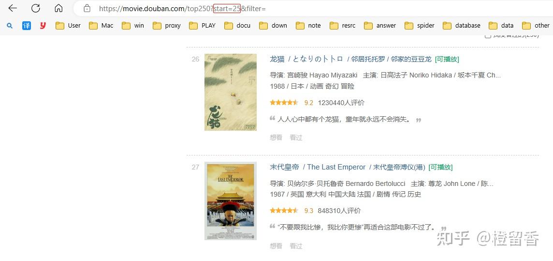
Task: Go to browser home icon
Action: tap(58, 8)
